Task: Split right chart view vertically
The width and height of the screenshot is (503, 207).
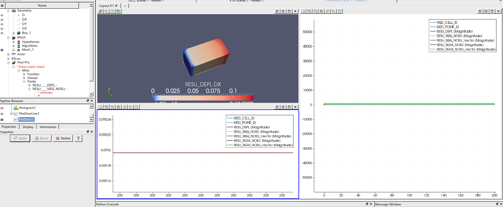Action: coord(486,11)
